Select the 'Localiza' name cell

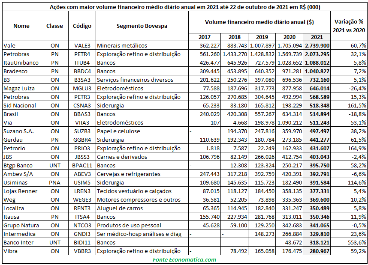point(21,208)
